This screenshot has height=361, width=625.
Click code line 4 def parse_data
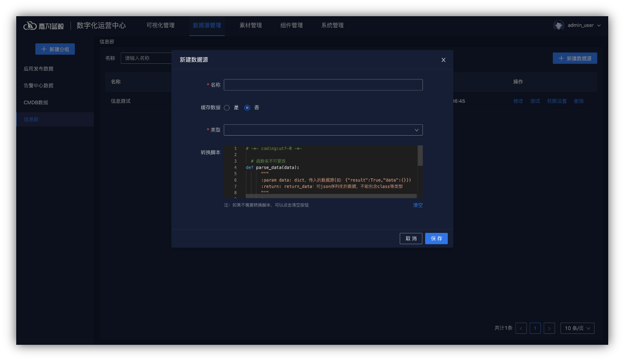pyautogui.click(x=272, y=168)
